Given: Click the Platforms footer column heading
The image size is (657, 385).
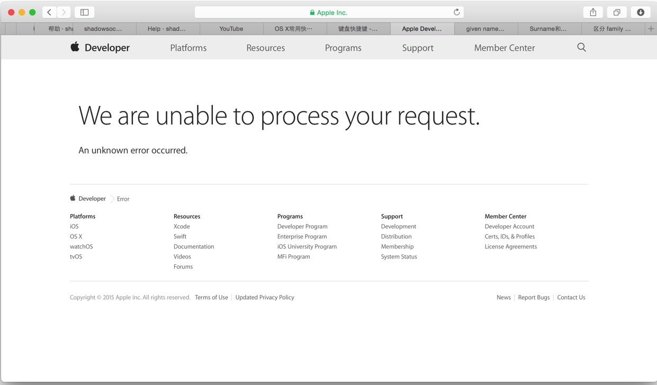Looking at the screenshot, I should coord(83,217).
